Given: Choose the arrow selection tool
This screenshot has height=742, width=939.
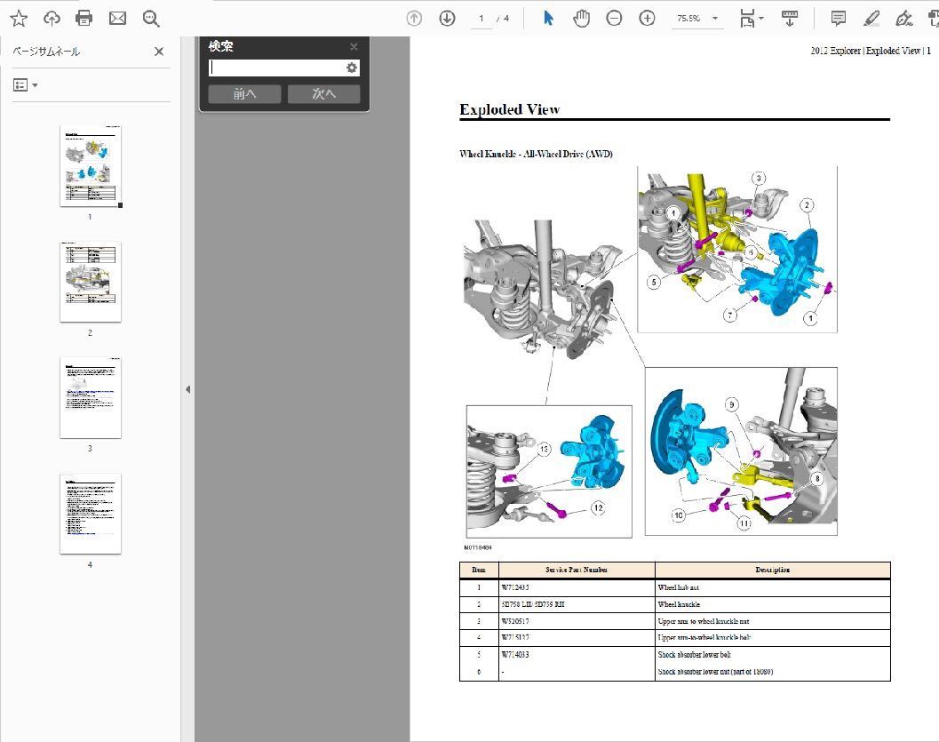Looking at the screenshot, I should (548, 19).
